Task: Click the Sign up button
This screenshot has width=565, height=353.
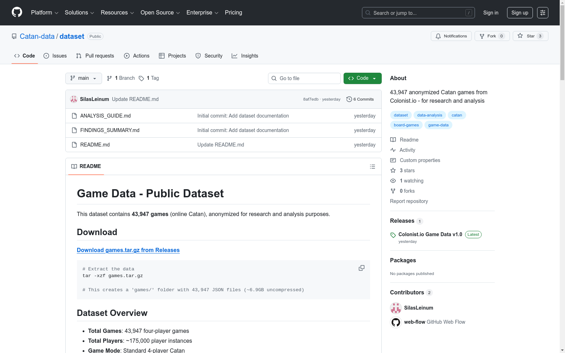Action: pos(520,13)
